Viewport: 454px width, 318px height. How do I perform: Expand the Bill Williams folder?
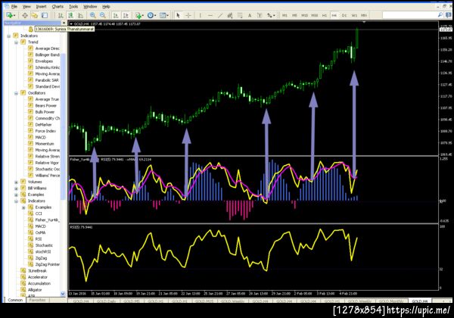[x=16, y=189]
